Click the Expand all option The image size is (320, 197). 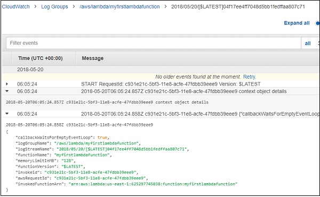297,23
